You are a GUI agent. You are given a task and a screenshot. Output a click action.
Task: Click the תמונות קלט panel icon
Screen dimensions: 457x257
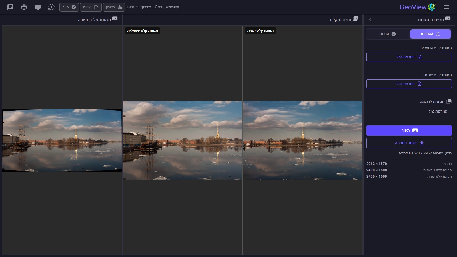point(355,19)
